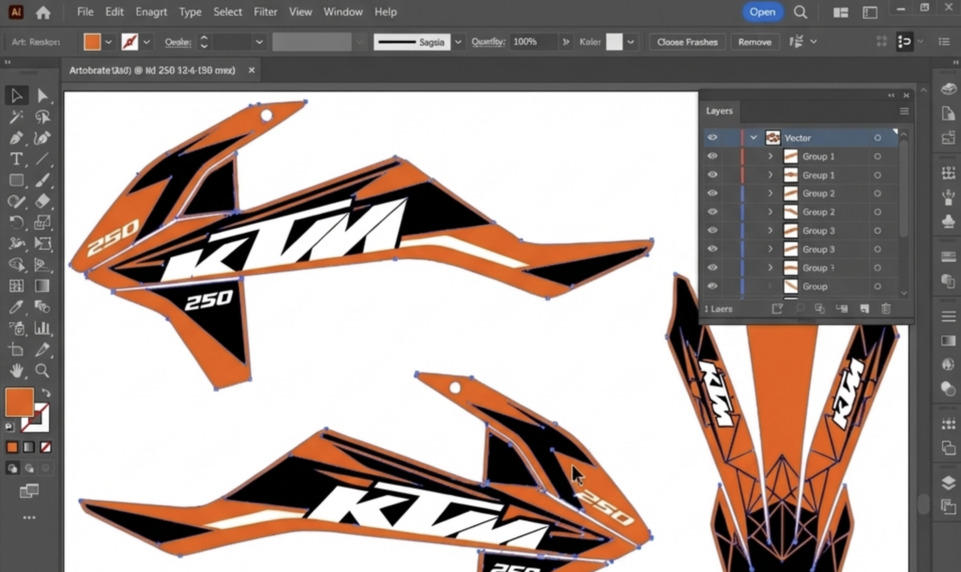The width and height of the screenshot is (961, 572).
Task: Click the Choose Frashes button
Action: (x=687, y=41)
